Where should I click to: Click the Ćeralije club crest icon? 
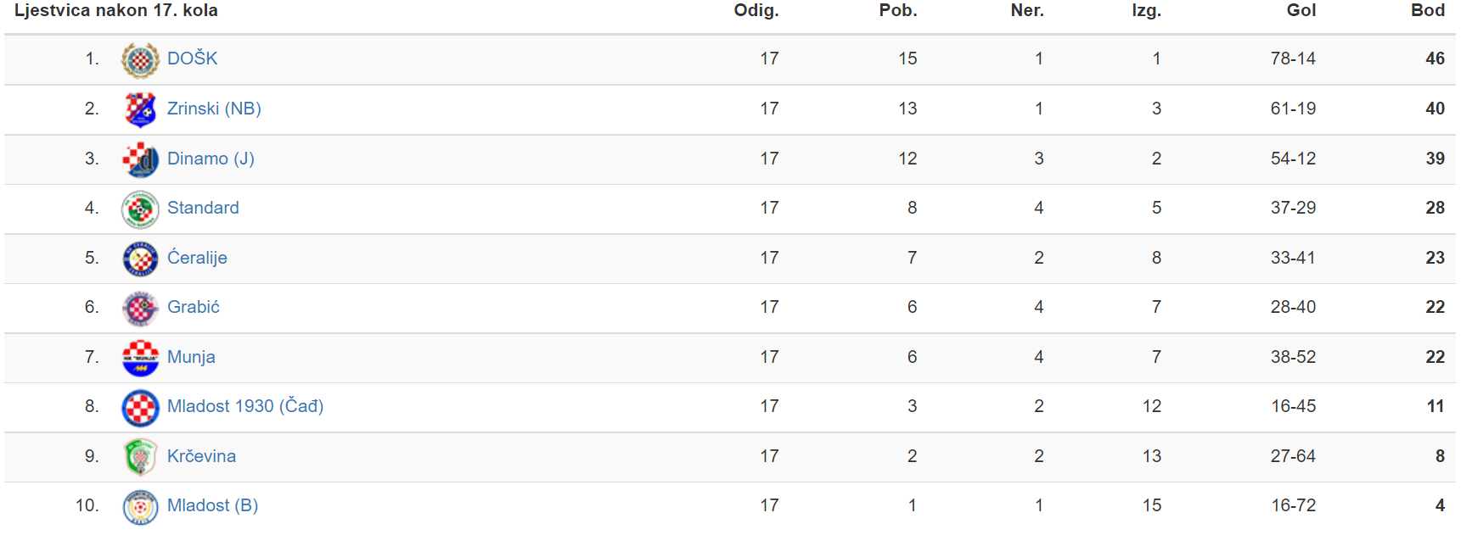(x=140, y=259)
